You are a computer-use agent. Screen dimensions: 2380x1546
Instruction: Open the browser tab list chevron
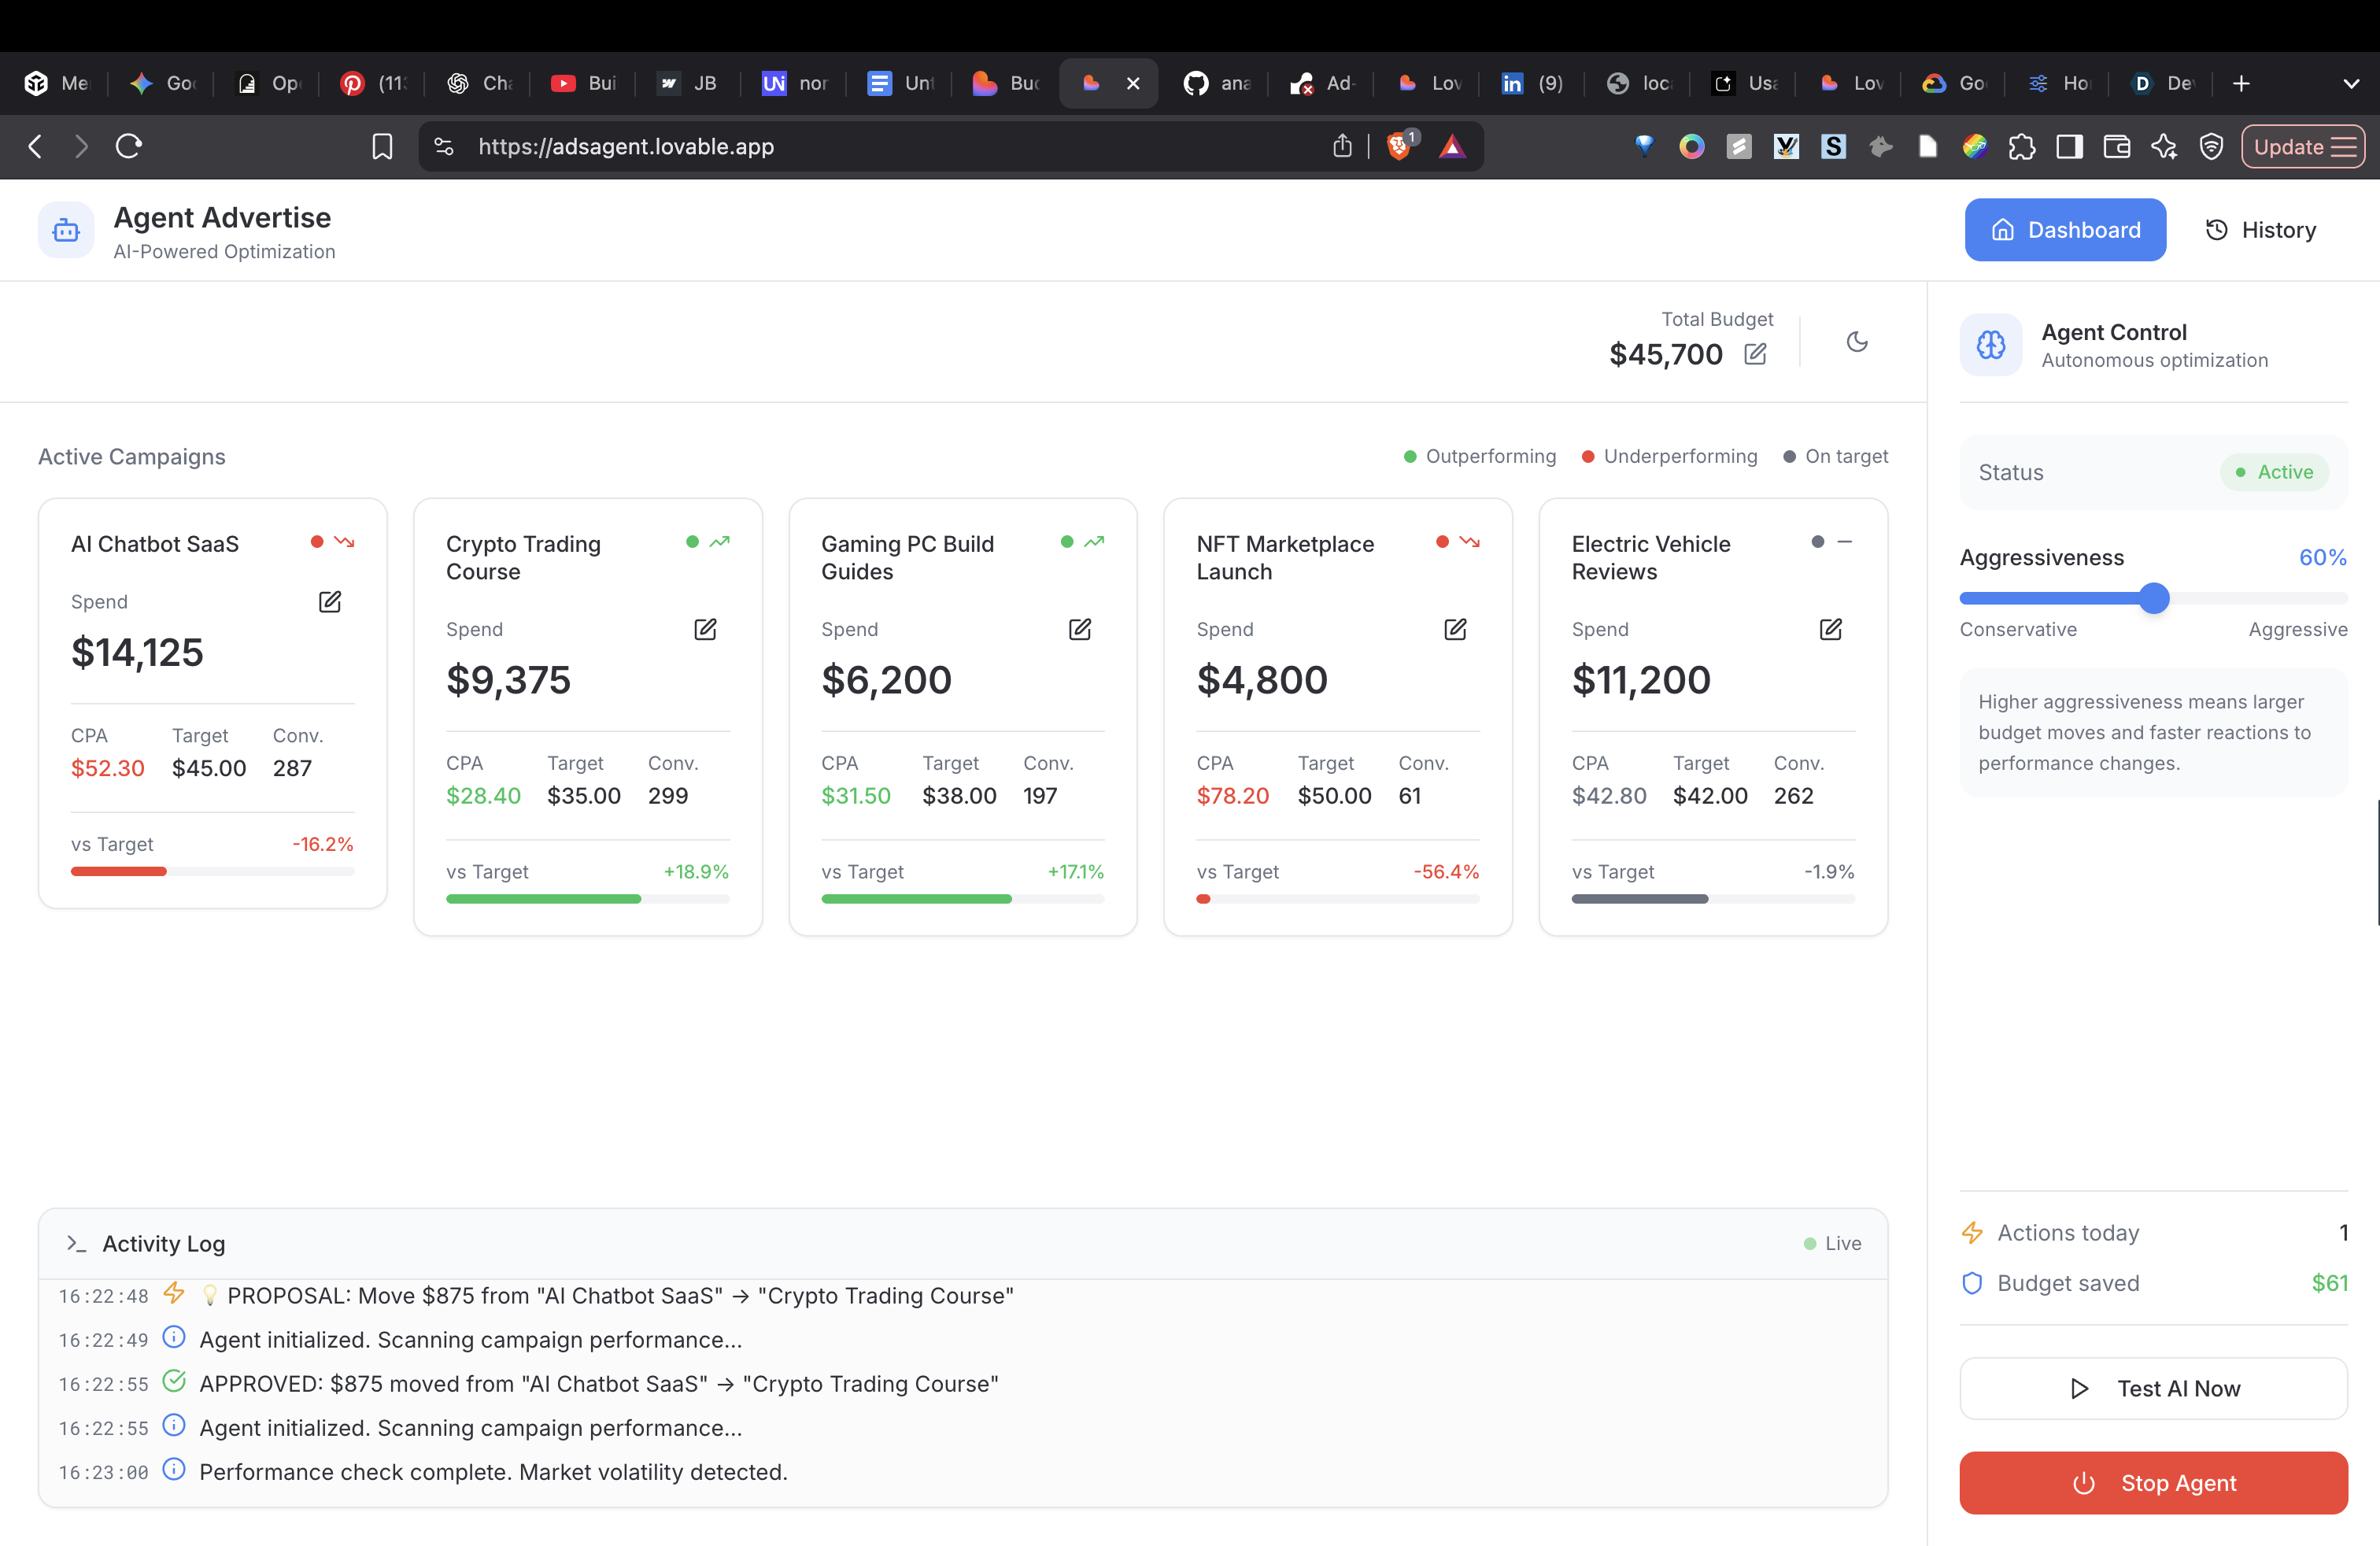2351,84
